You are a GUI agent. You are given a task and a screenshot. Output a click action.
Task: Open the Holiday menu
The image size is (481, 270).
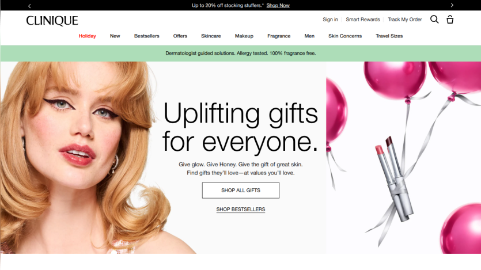tap(87, 36)
